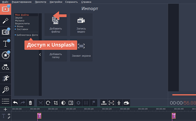The width and height of the screenshot is (196, 121).
Task: Click the title track T label
Action: (3, 116)
